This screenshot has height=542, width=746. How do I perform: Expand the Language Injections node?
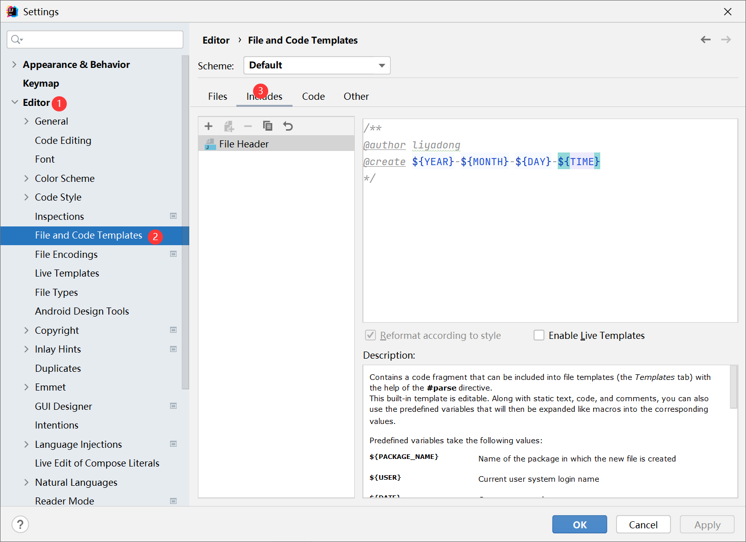26,444
